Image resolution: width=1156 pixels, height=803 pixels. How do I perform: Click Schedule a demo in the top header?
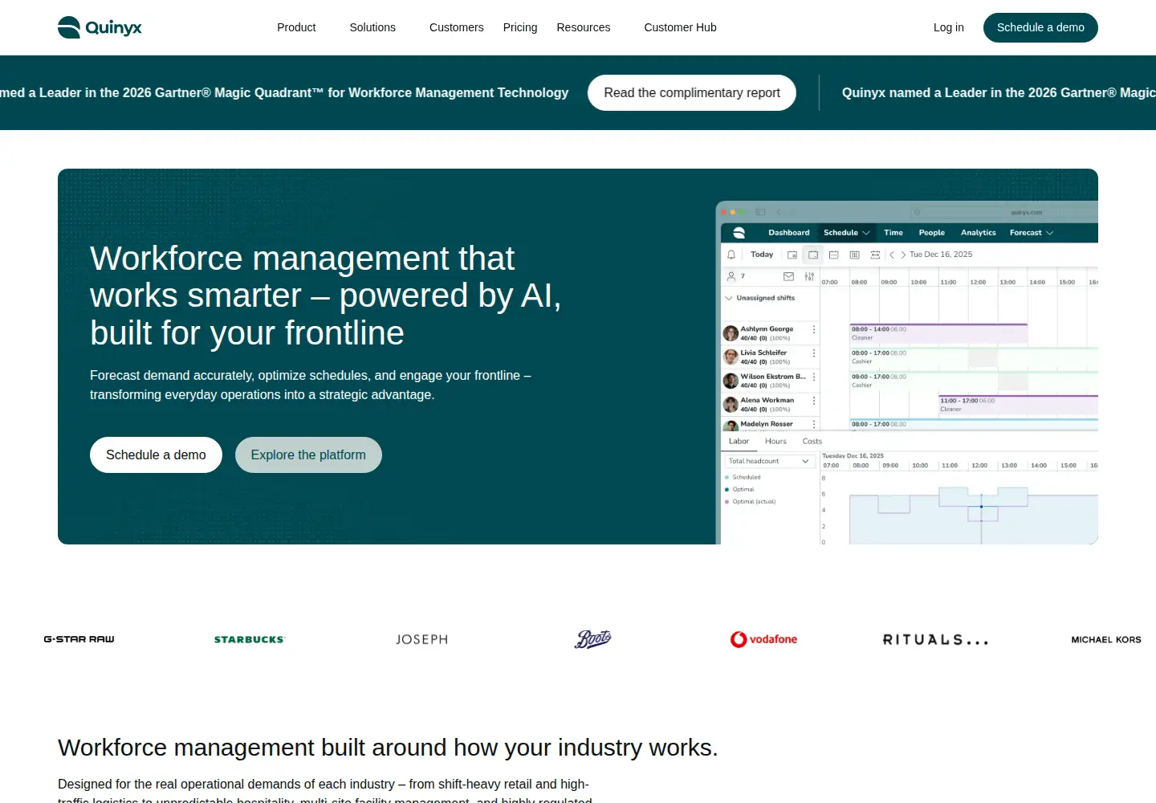(x=1040, y=27)
